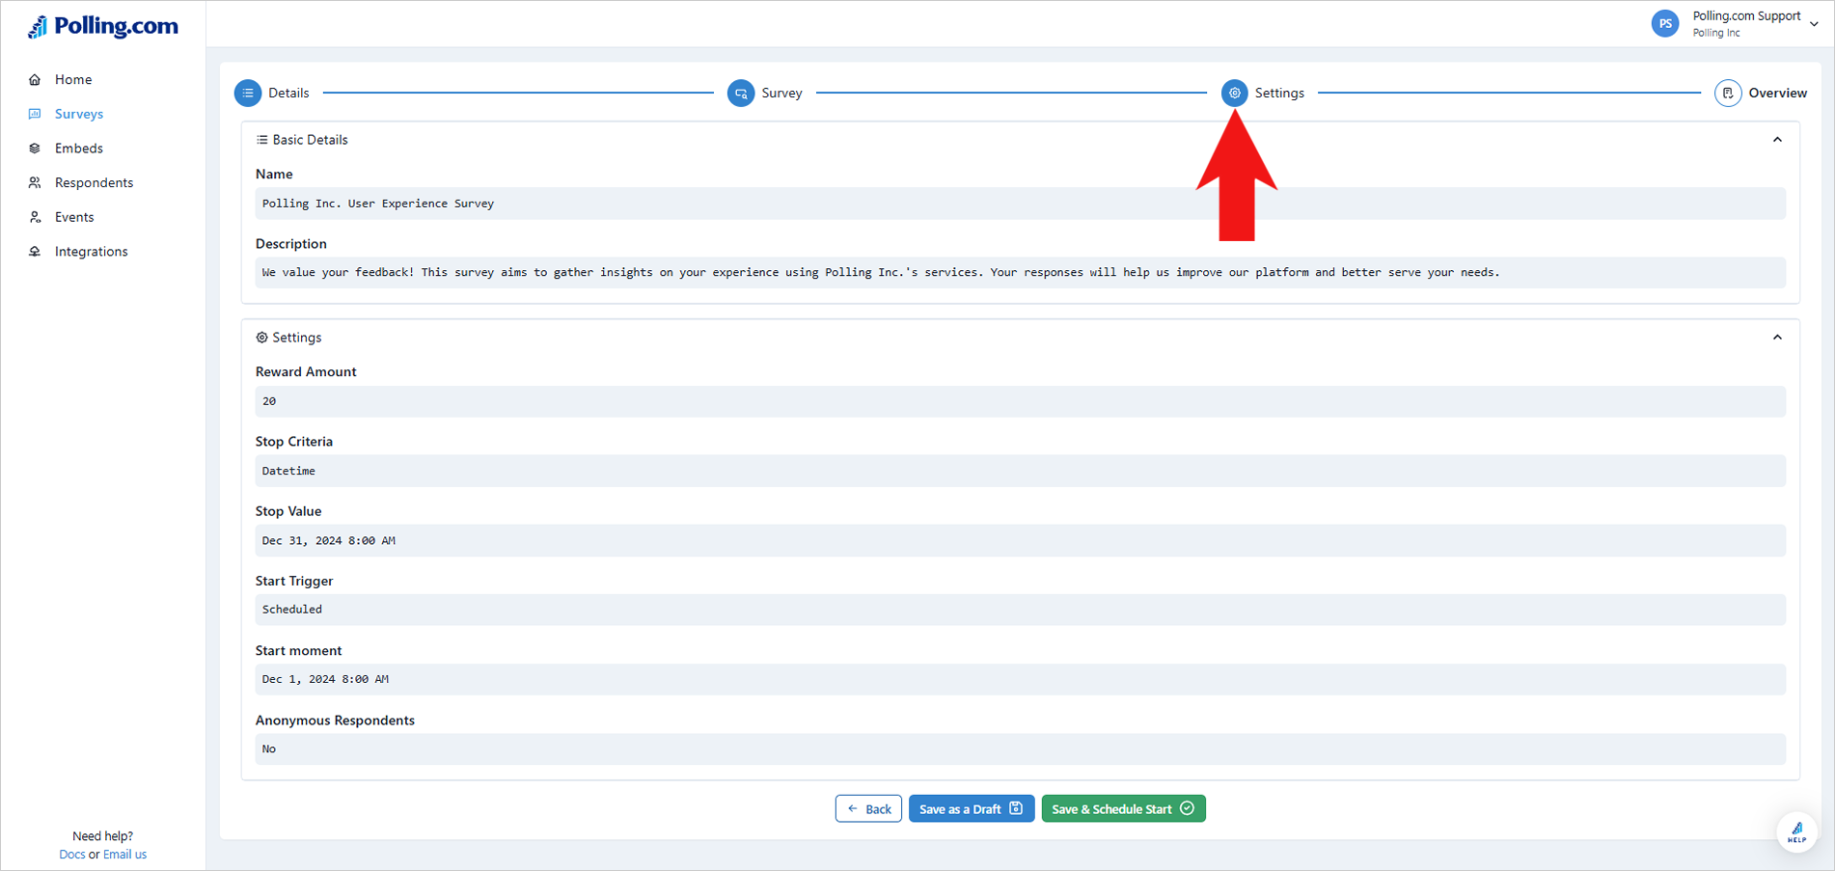Click the Email us link

point(124,855)
